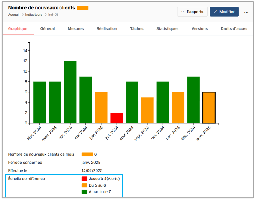Open the Mesures tab
The image size is (256, 200).
(76, 29)
